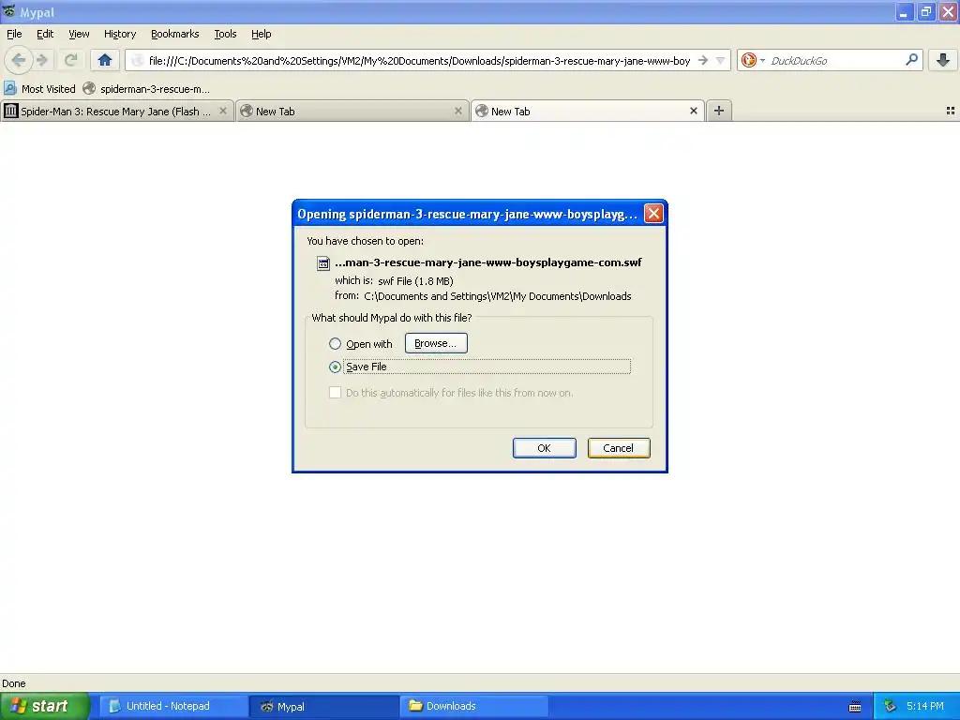Select the Save File radio button
Image resolution: width=960 pixels, height=720 pixels.
(x=335, y=367)
